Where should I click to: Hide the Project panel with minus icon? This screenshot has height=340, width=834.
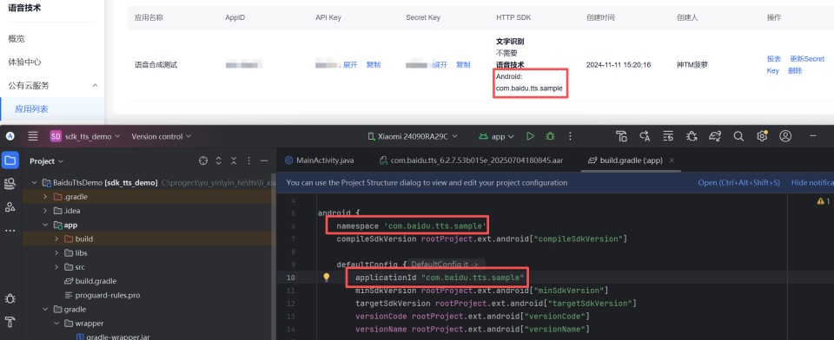[264, 161]
